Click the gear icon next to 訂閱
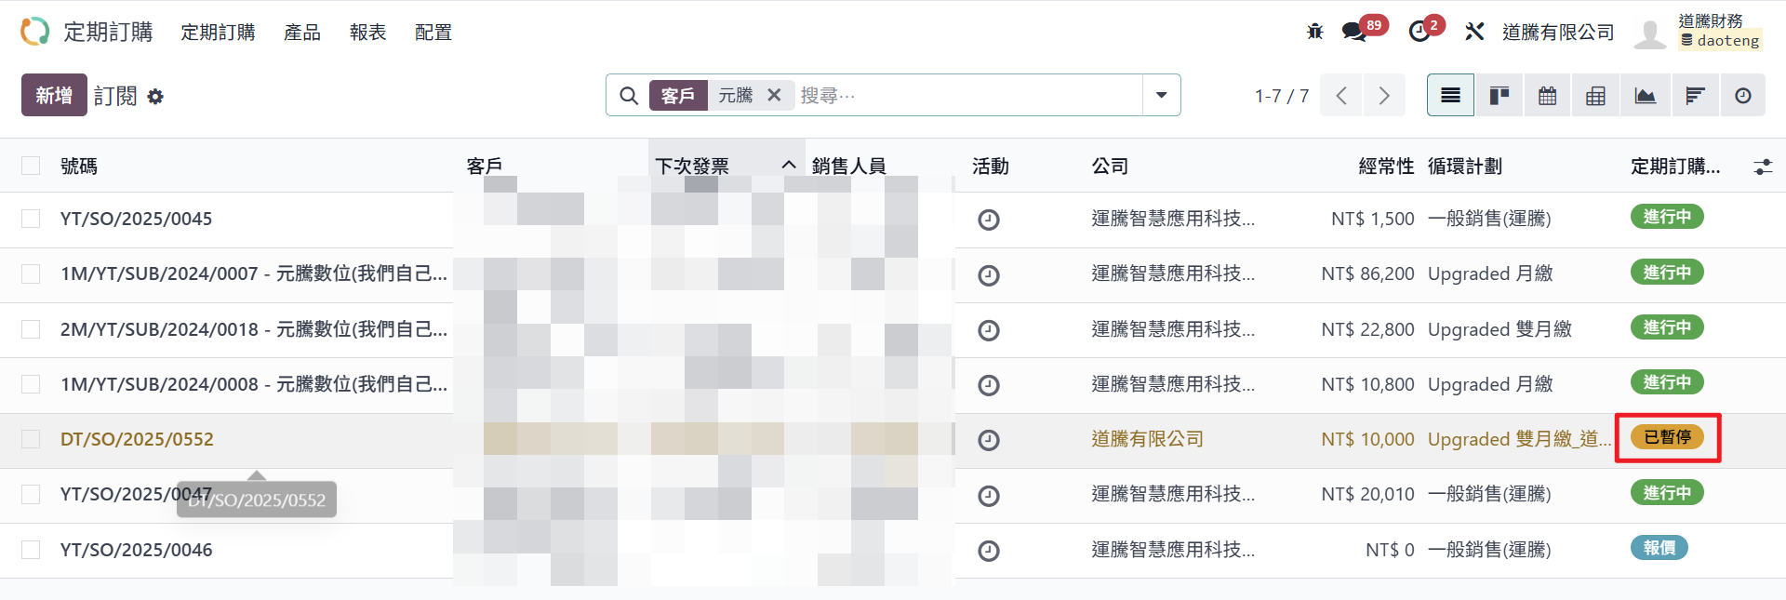Screen dimensions: 1786x600 [155, 97]
